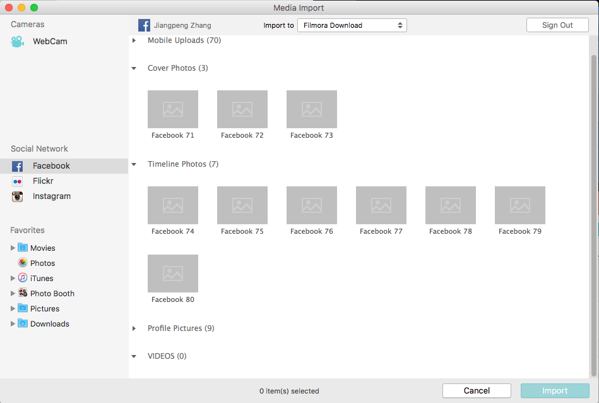Open Movies label in Favorites
Screen dimensions: 599x403
pyautogui.click(x=43, y=248)
